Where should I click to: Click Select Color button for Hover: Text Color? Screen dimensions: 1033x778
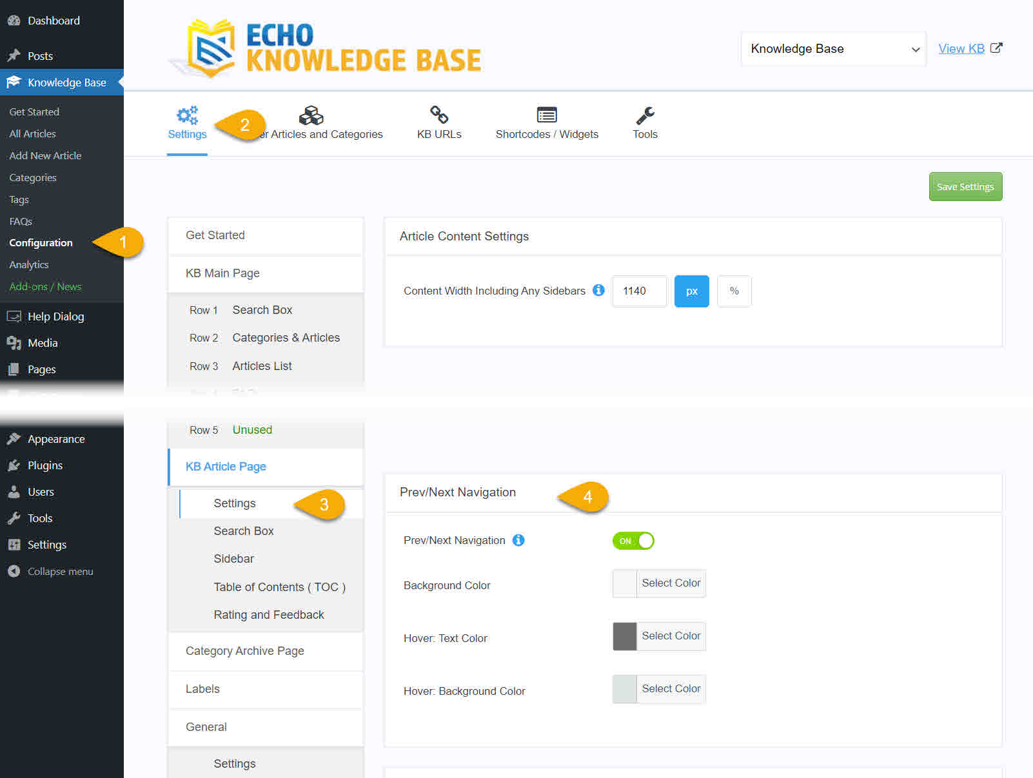point(671,636)
